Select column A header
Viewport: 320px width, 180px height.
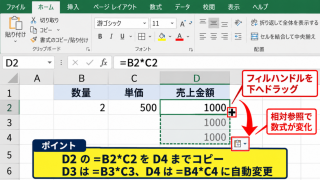(x=36, y=78)
